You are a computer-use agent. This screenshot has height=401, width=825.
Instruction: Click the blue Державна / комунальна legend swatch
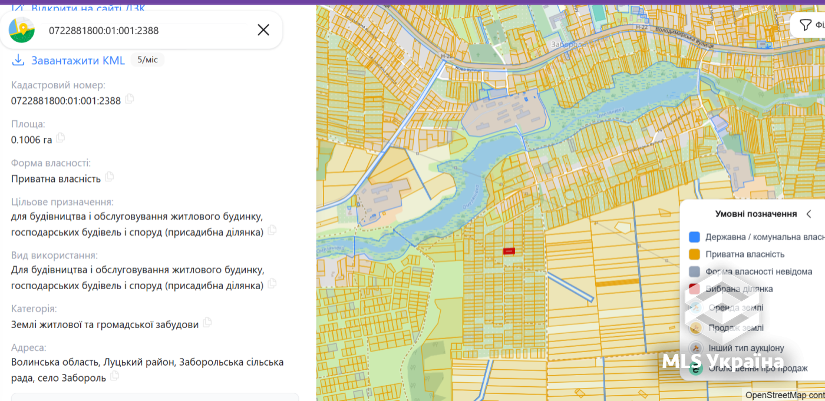pos(694,237)
